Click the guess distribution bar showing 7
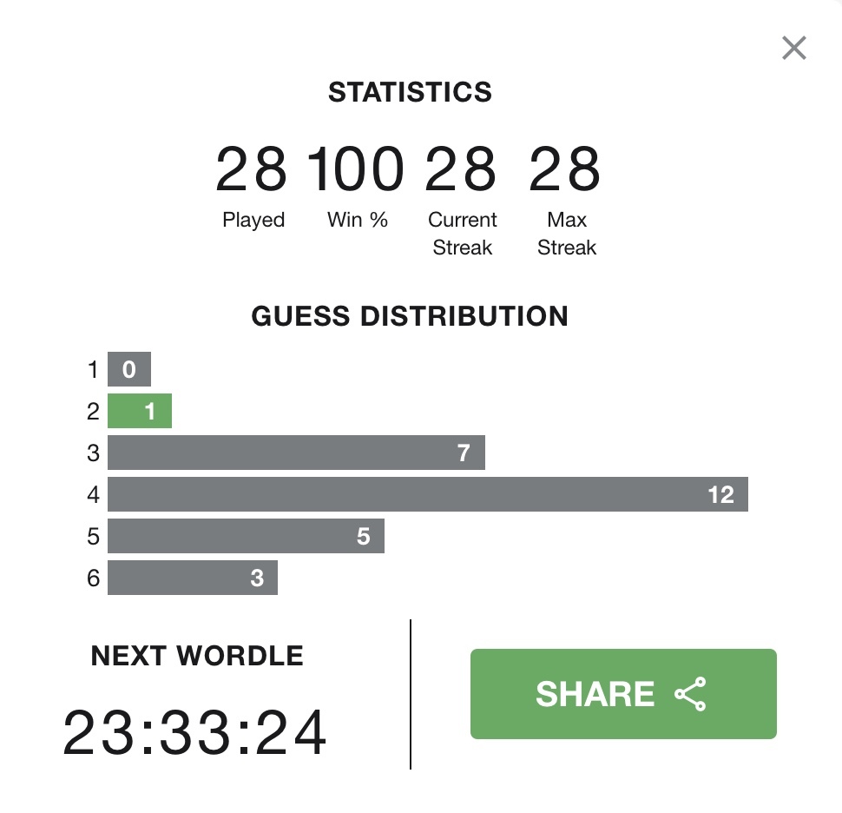Screen dimensions: 842x813 tap(295, 453)
